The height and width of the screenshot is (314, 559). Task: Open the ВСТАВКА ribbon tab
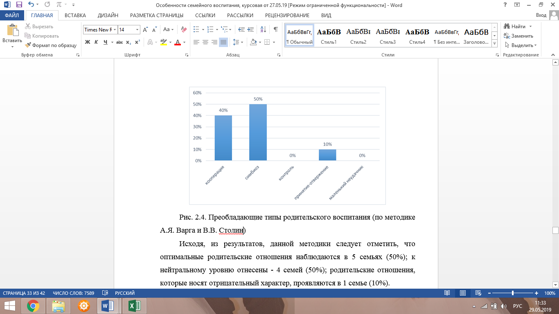click(75, 16)
